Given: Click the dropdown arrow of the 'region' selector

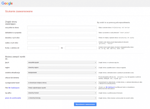Looking at the screenshot, I should [x=96, y=67].
